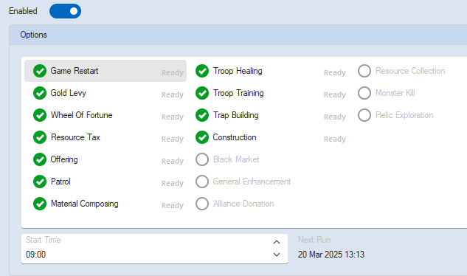Click the Troop Healing checkmark icon
467x276 pixels.
pos(202,71)
